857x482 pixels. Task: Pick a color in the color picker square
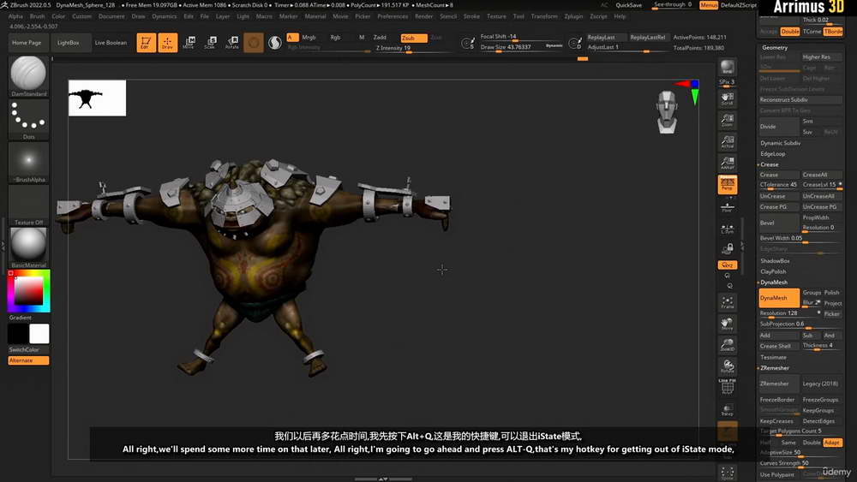28,291
